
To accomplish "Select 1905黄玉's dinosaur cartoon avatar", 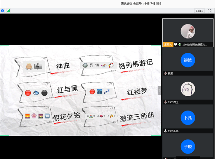I will [188, 89].
